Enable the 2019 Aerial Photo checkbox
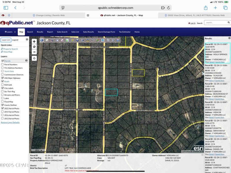 tap(2, 112)
